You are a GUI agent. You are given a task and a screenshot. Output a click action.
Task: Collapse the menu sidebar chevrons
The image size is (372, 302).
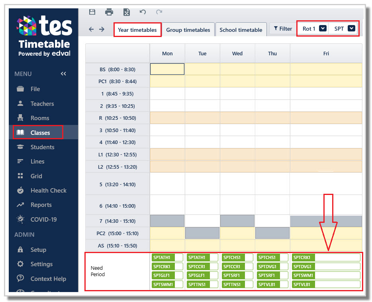click(x=63, y=74)
